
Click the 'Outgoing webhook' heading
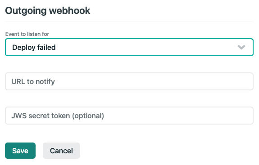point(48,11)
